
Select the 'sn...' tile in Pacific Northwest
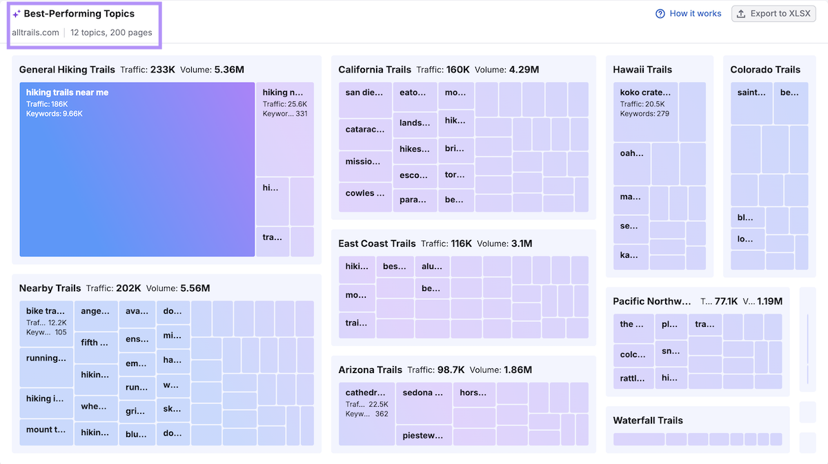671,353
